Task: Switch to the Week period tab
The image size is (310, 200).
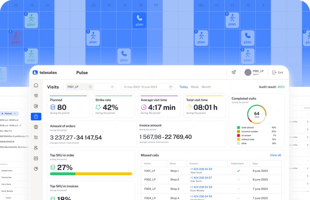Action: (195, 87)
